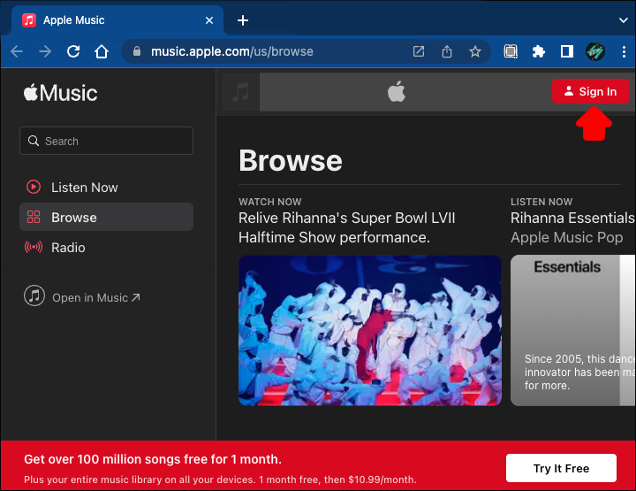Toggle the browser side panel

click(567, 51)
